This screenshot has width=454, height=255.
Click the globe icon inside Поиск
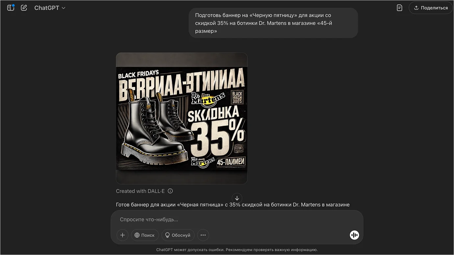[137, 235]
